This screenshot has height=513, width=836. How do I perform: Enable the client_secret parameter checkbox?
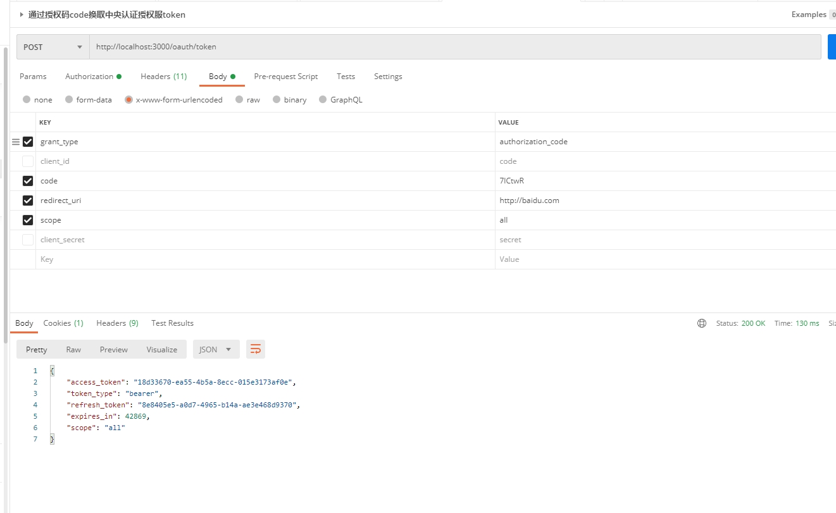coord(28,240)
